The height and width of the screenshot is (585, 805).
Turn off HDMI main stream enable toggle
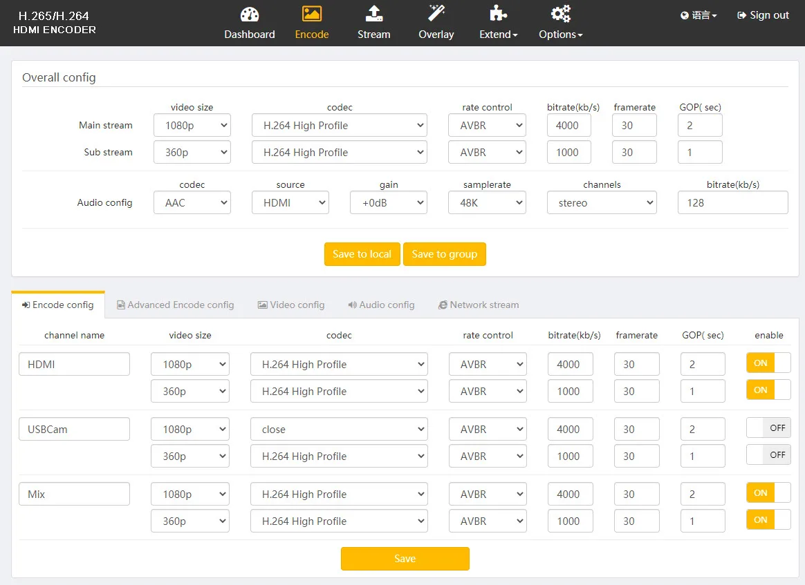click(x=768, y=363)
